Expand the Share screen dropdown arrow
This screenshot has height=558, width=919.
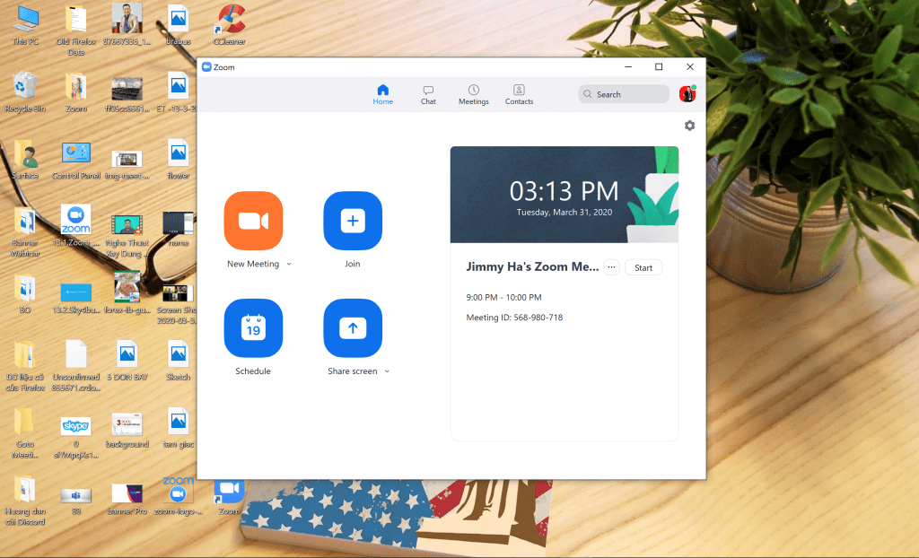click(x=387, y=371)
